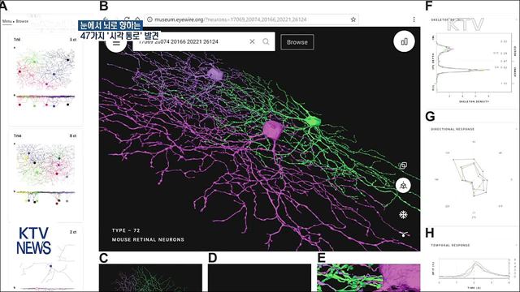
Task: Click the bottom icon below the snowflake
Action: coord(404,234)
